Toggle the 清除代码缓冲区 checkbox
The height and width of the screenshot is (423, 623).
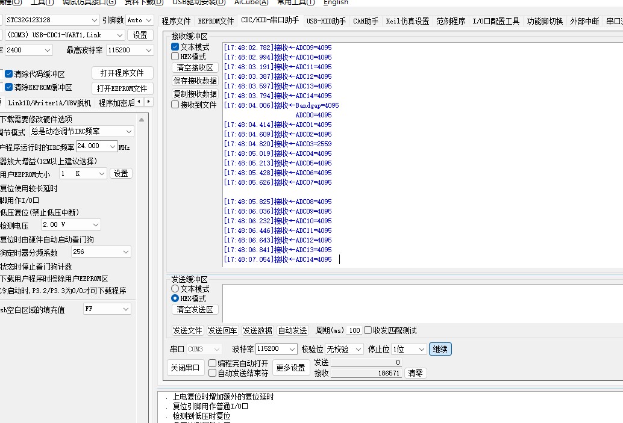9,74
